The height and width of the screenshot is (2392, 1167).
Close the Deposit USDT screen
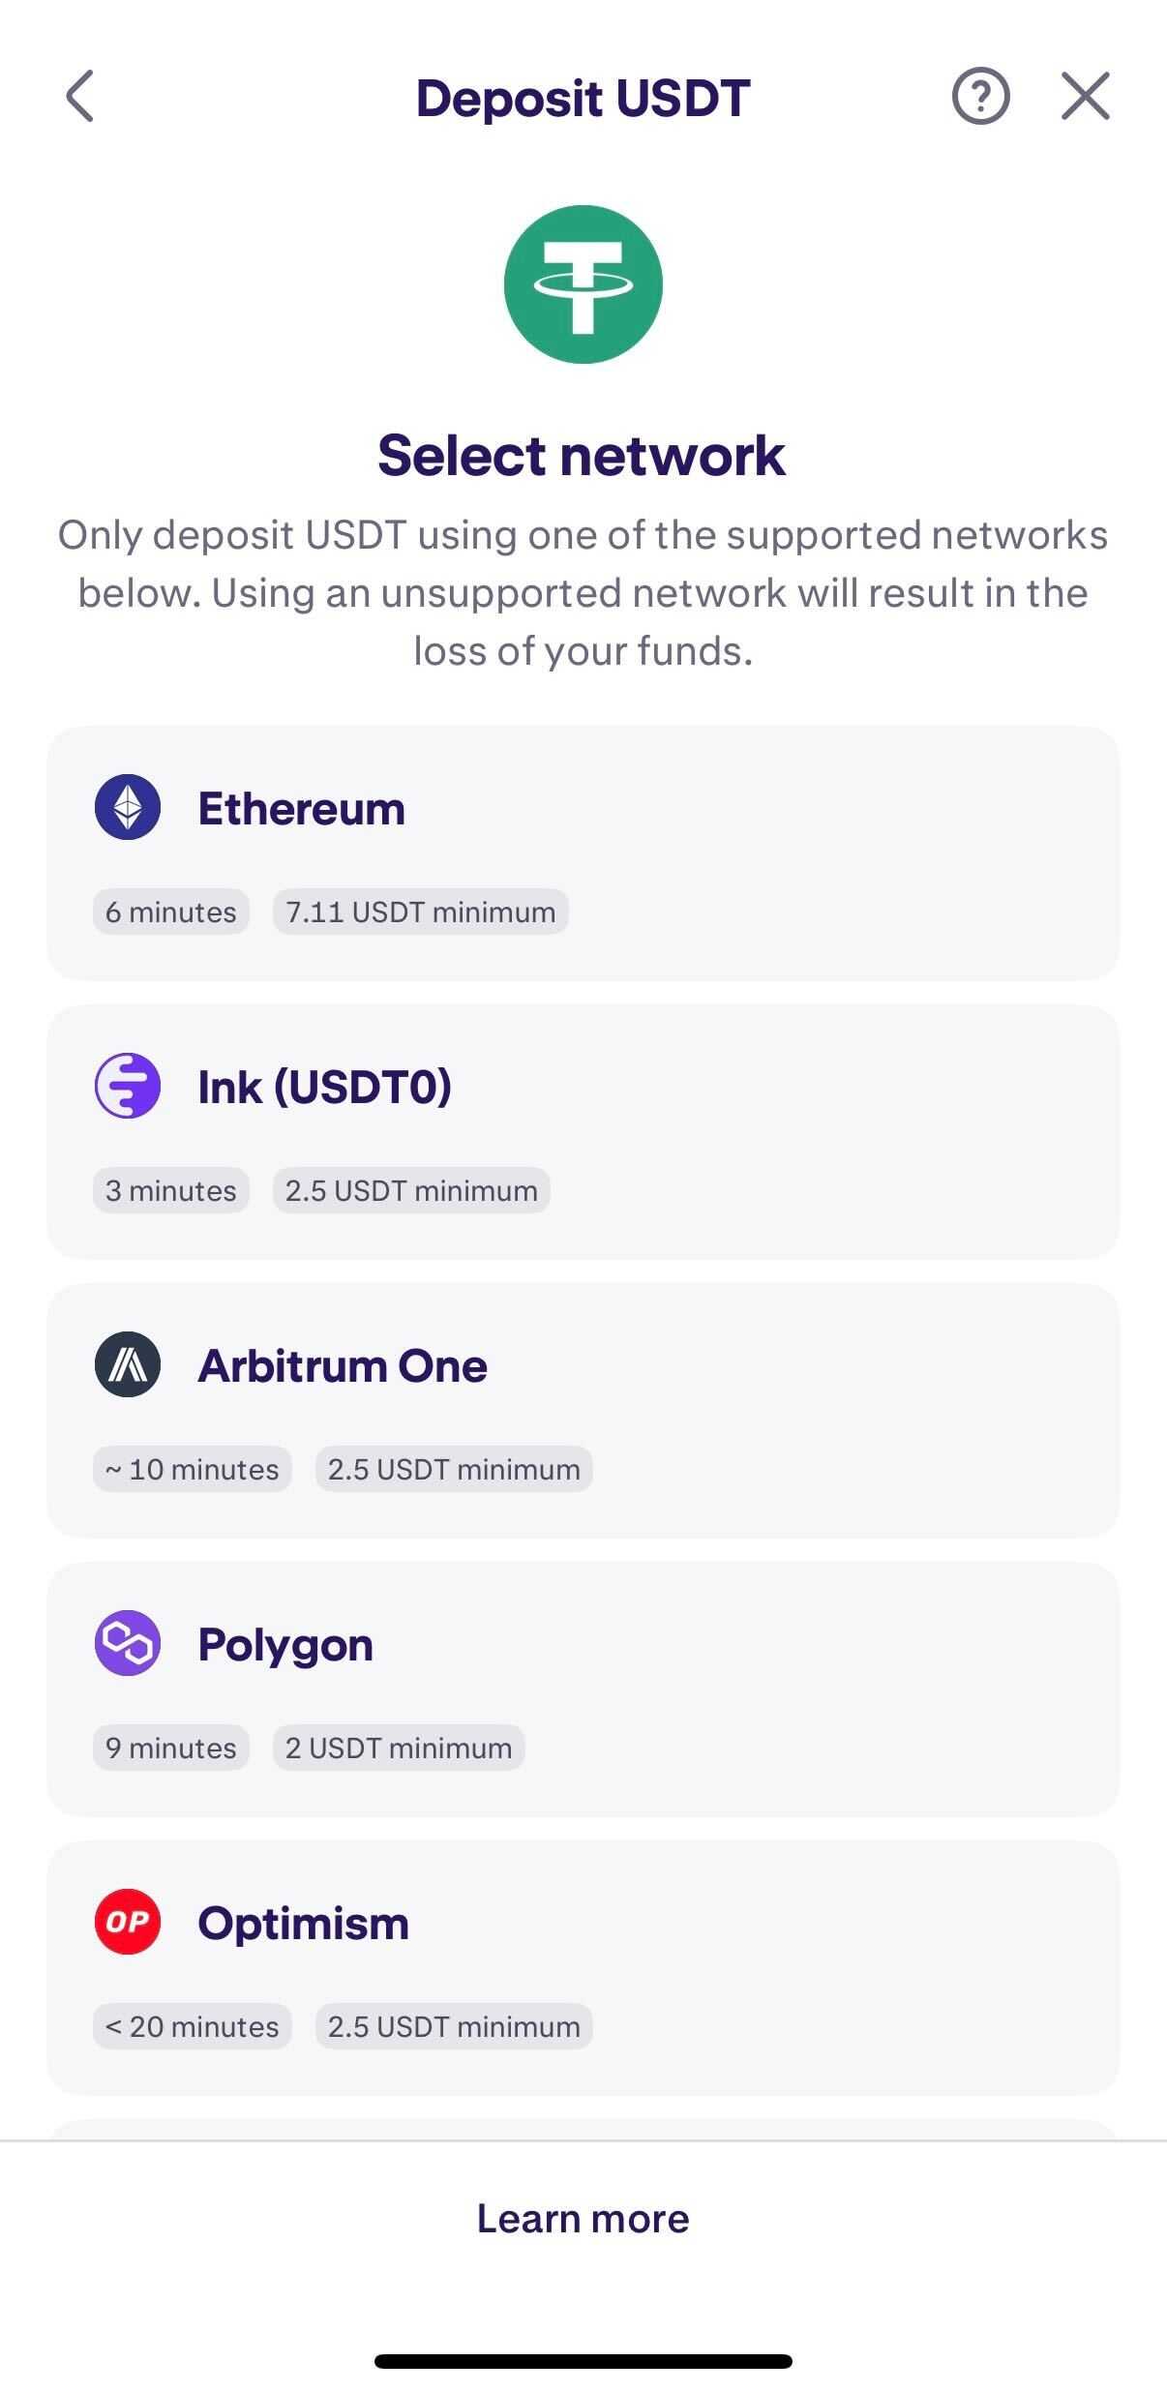[1085, 97]
